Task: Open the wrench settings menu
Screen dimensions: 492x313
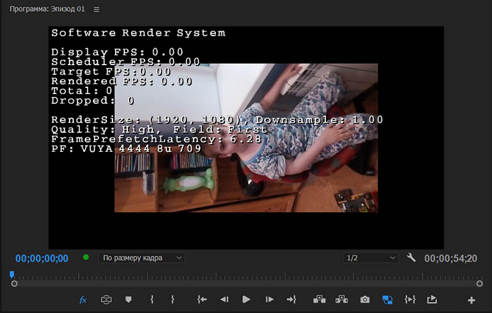Action: [x=411, y=258]
